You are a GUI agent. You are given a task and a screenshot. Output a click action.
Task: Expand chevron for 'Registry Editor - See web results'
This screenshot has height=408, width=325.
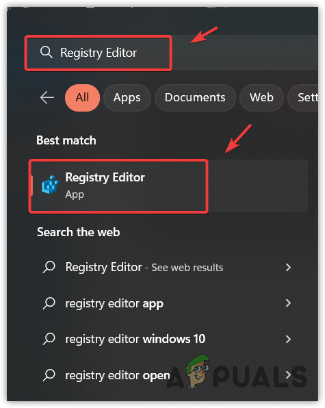pos(288,267)
